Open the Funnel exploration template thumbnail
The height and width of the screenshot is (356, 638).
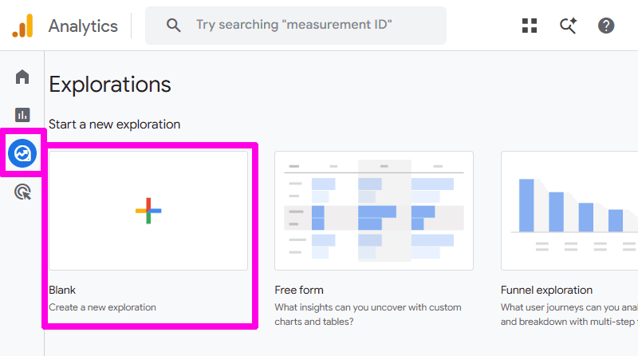click(569, 211)
